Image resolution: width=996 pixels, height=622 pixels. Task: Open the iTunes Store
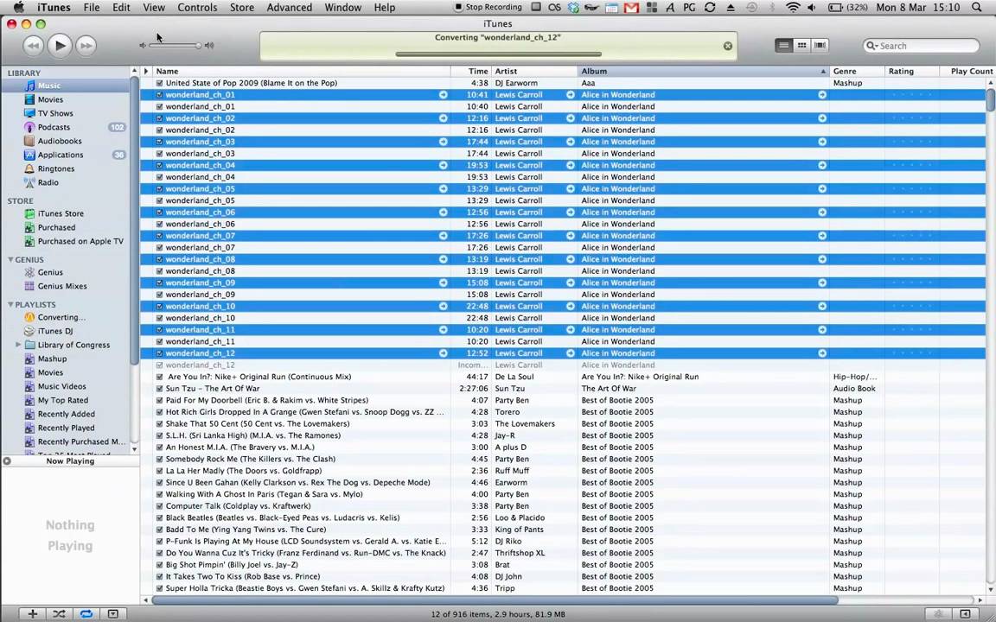pyautogui.click(x=61, y=214)
